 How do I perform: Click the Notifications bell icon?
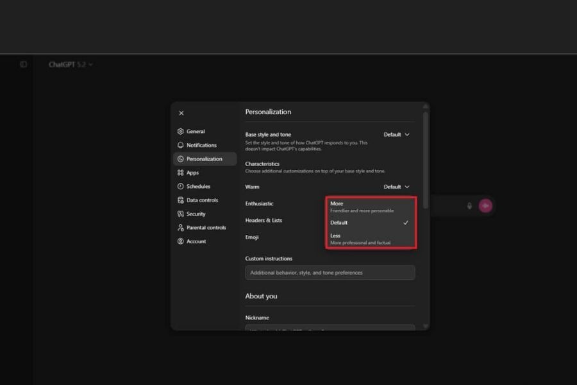click(x=181, y=145)
